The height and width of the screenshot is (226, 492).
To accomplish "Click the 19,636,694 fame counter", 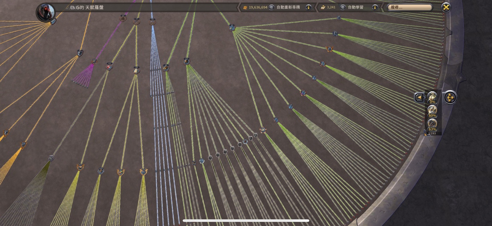I will pos(255,7).
